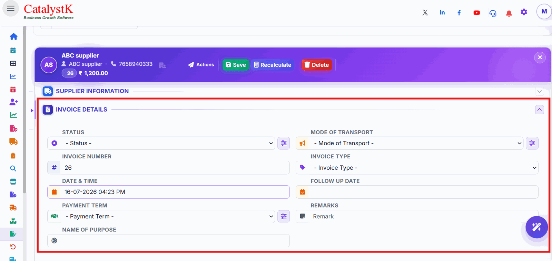Open the notifications bell
Screen dimensions: 552x261
[509, 13]
